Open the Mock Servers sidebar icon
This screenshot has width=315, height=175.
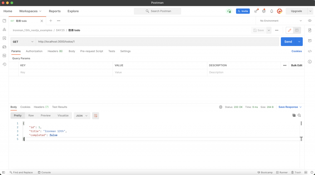point(4,47)
